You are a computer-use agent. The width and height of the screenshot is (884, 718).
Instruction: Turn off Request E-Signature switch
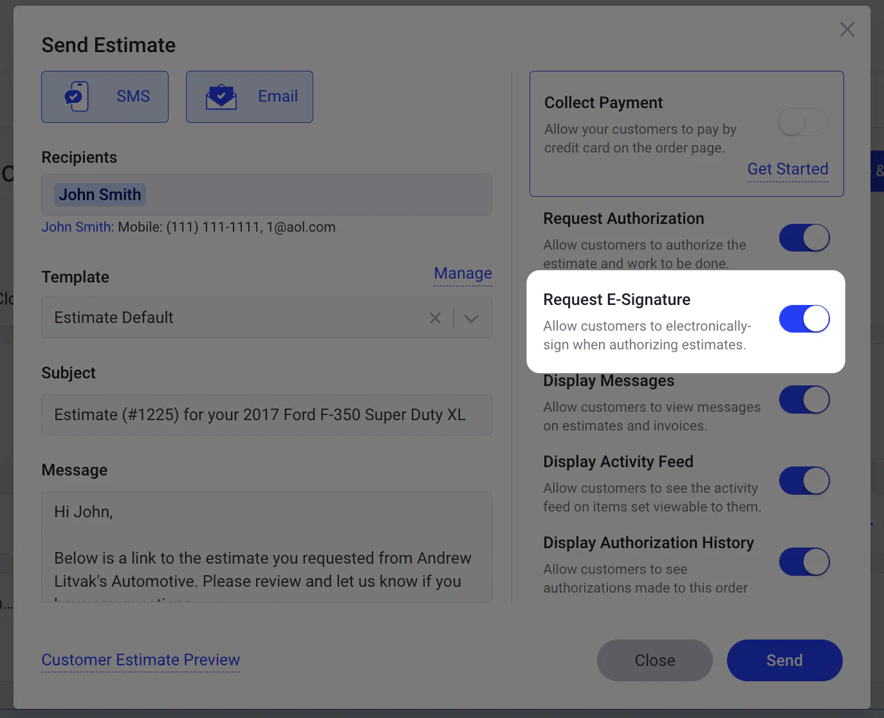(x=804, y=318)
